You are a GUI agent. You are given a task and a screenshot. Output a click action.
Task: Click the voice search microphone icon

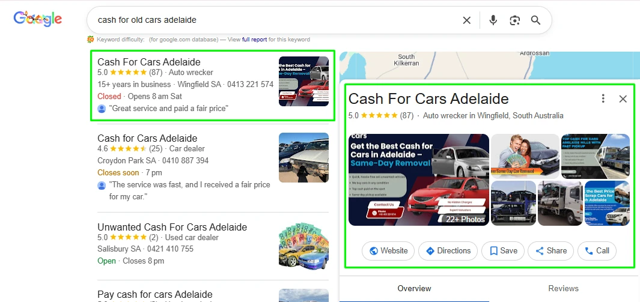(x=493, y=20)
